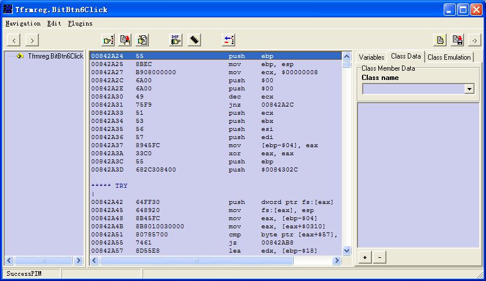Click the back navigation arrow button
Screen dimensions: 486x281
pos(14,41)
